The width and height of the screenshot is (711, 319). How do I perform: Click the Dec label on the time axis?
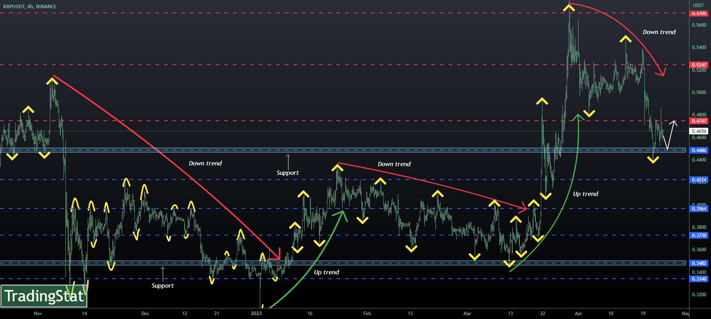tap(145, 314)
